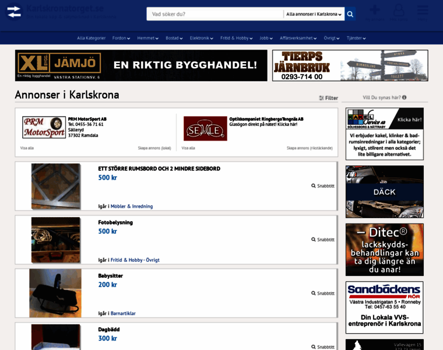
Task: Click the info icon beside Vill Du synas här
Action: (405, 97)
